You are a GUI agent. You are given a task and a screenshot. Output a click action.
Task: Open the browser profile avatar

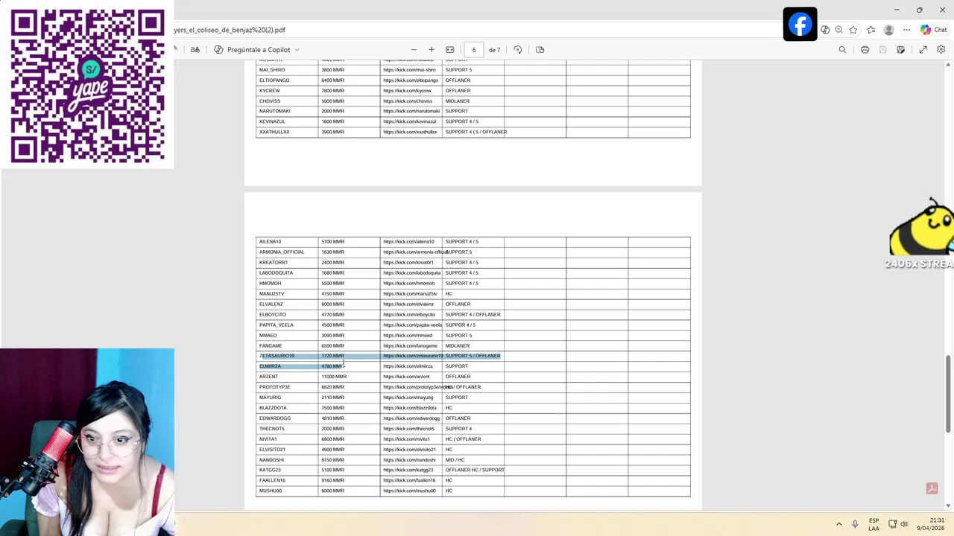tap(888, 30)
